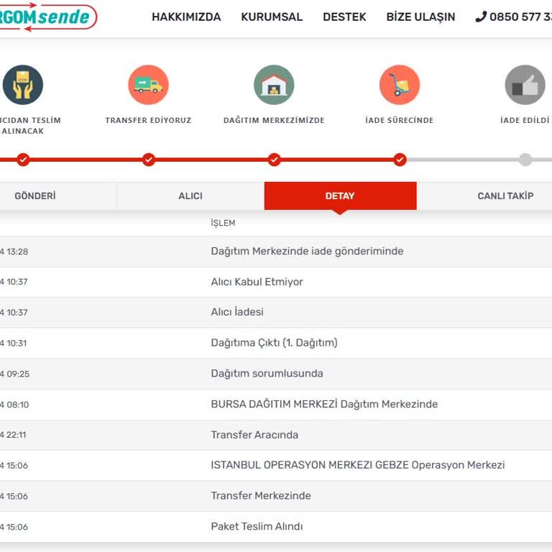Click DAĞITIM MERKEZİMİZDE step label
The height and width of the screenshot is (552, 552).
[x=274, y=121]
